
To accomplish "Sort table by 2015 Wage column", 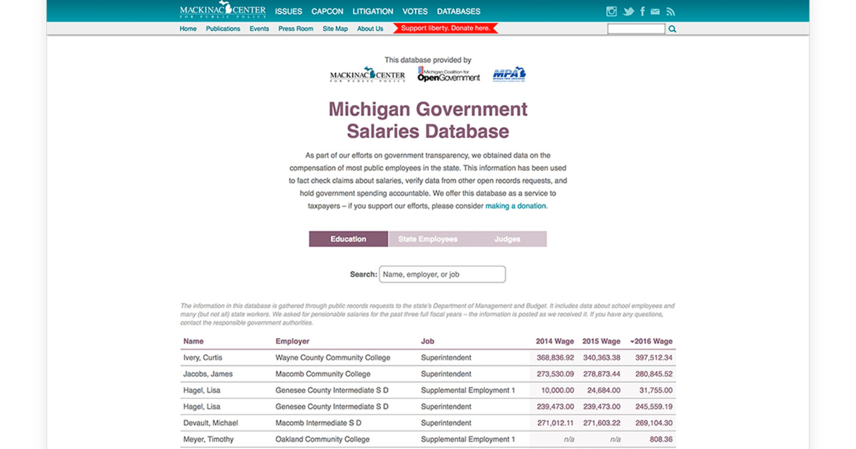I will 601,341.
